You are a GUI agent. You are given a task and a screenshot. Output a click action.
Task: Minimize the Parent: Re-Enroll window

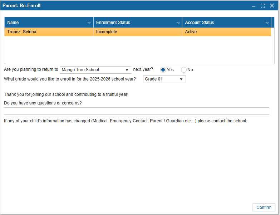pos(254,6)
